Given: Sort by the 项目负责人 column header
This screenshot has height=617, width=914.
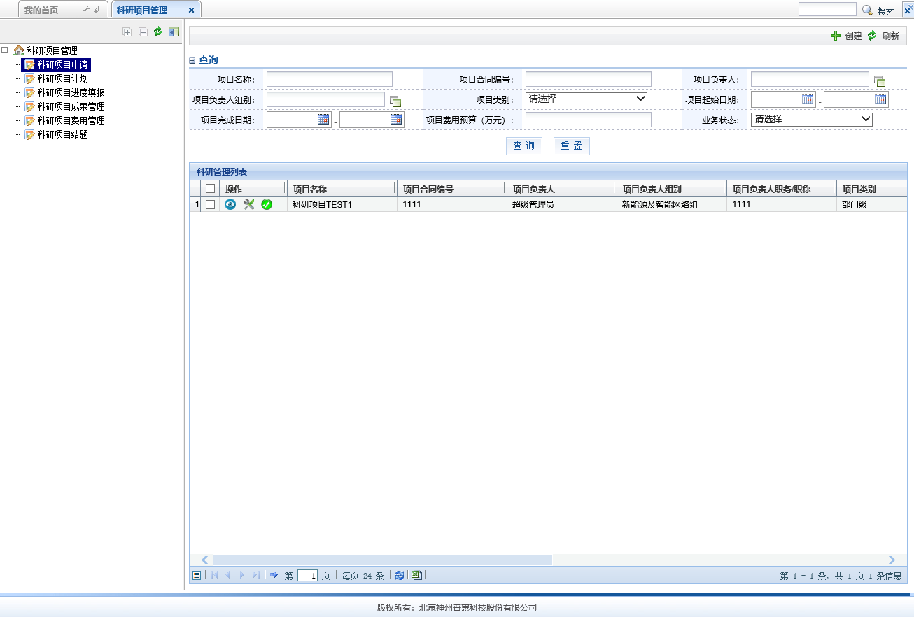Looking at the screenshot, I should pyautogui.click(x=561, y=189).
